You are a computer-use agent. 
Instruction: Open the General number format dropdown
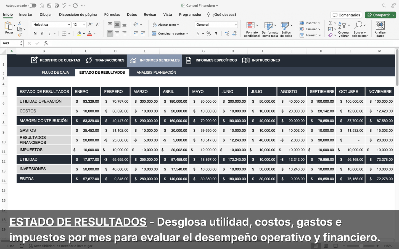click(216, 25)
